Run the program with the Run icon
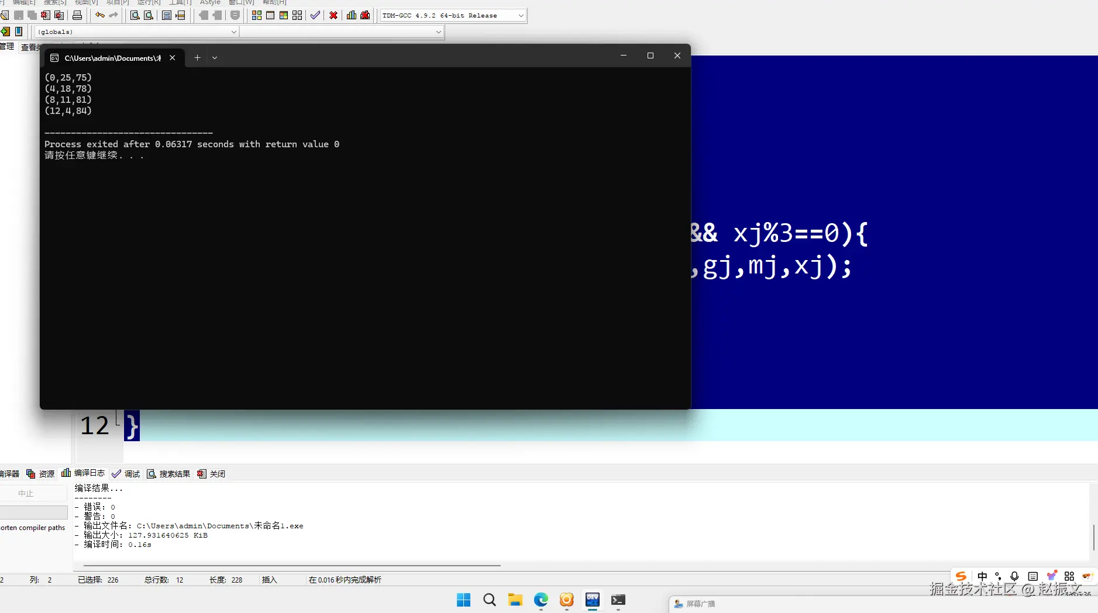Viewport: 1098px width, 613px height. click(270, 15)
